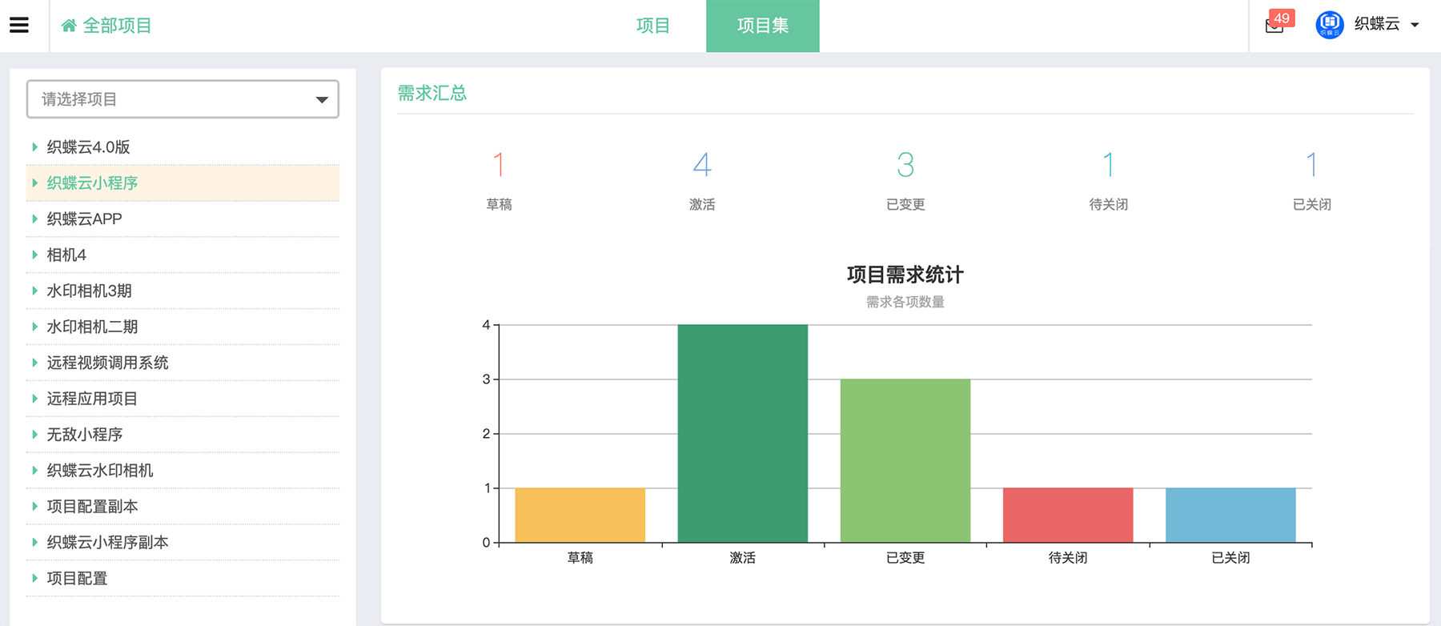The width and height of the screenshot is (1441, 626).
Task: Select the 织蝶云4.0版 project
Action: click(x=88, y=147)
